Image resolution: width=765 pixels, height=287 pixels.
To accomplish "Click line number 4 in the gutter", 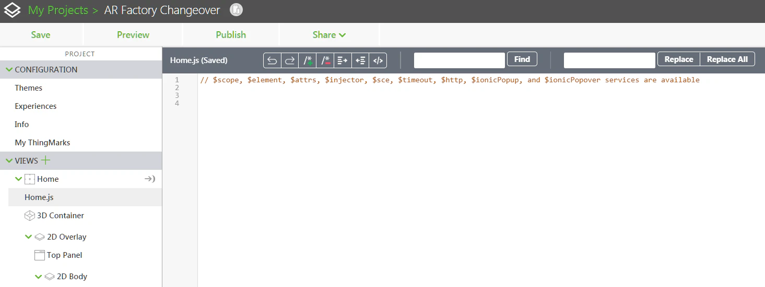I will click(177, 104).
